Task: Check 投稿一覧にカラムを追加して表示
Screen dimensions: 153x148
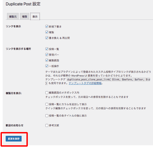Action: point(47,104)
